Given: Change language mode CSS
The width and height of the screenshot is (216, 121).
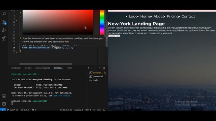Looking at the screenshot, I should coord(99,110).
